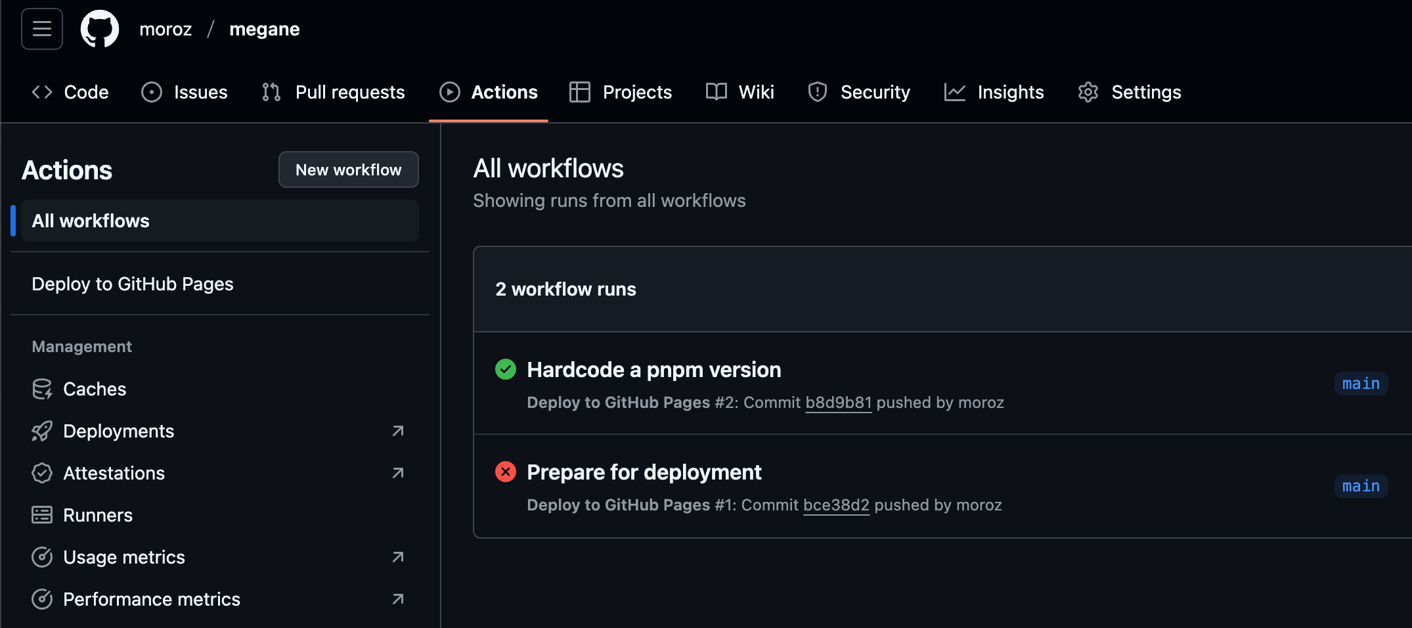Click main branch label on failed run

1360,486
